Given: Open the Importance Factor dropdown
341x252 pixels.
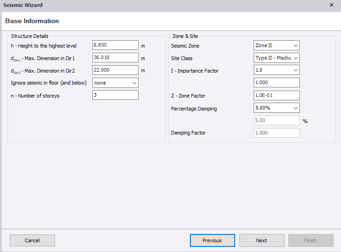Looking at the screenshot, I should point(277,70).
